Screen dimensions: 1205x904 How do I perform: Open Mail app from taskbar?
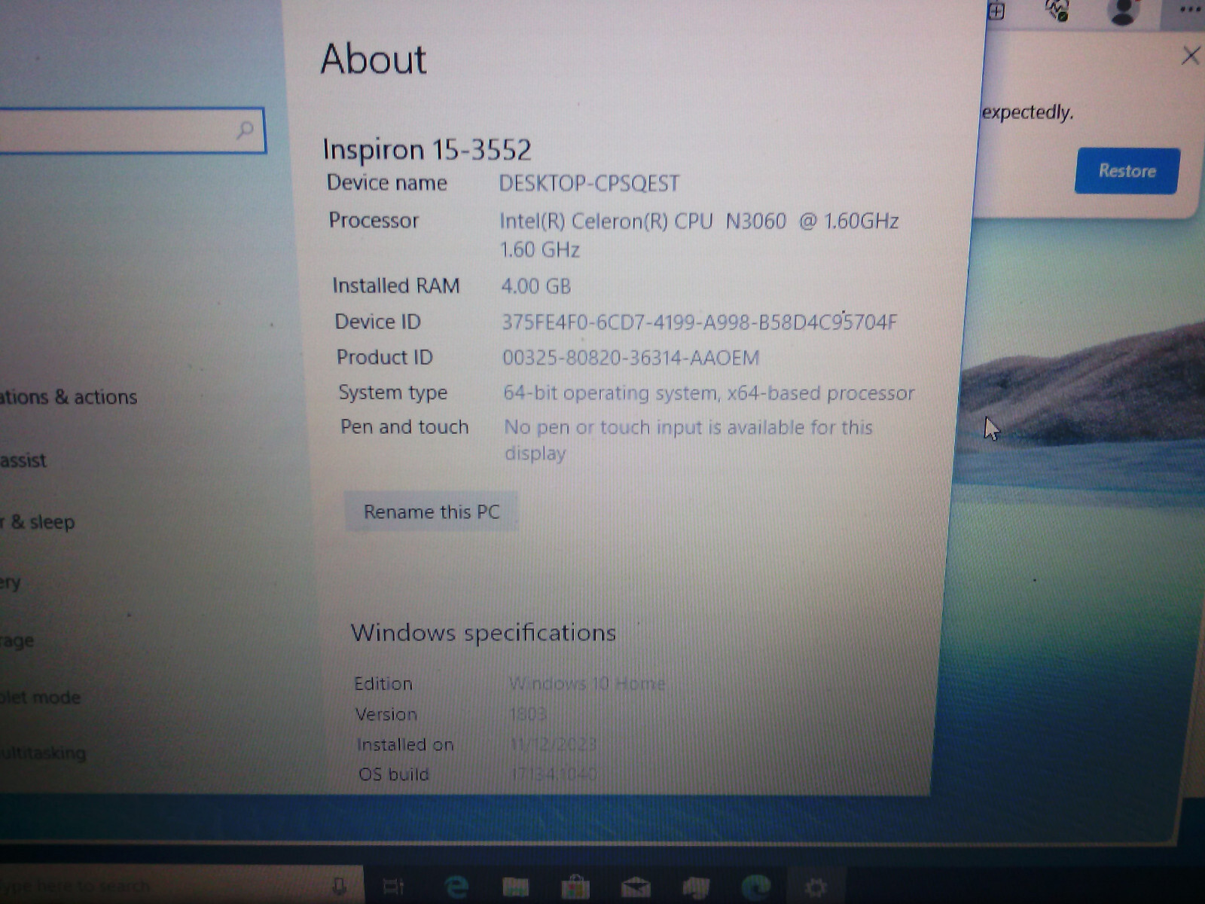635,887
